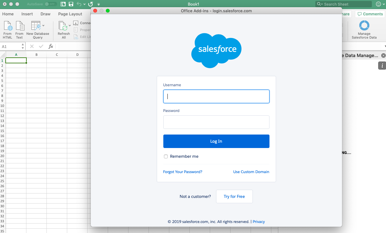
Task: Open the Insert ribbon tab
Action: (x=27, y=14)
